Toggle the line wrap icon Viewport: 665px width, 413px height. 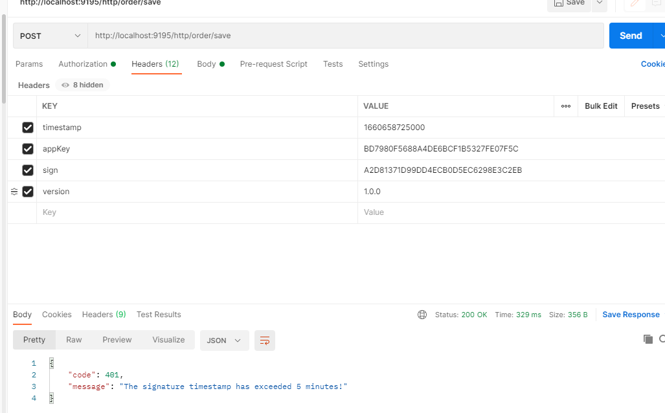pos(265,340)
